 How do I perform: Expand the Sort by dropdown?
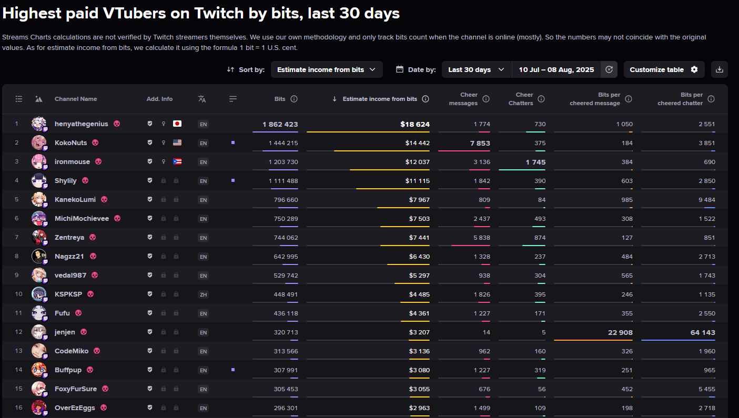327,69
